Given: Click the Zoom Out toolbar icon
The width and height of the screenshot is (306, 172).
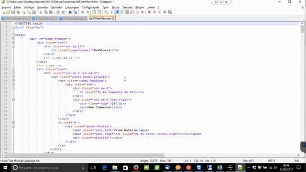Looking at the screenshot, I should [x=87, y=12].
